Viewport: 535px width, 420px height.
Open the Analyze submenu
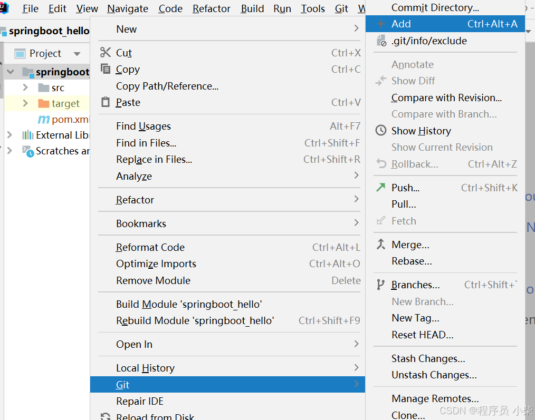(227, 176)
